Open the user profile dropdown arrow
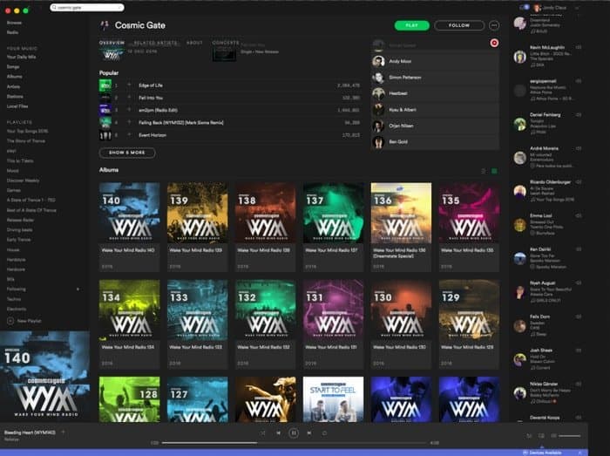The height and width of the screenshot is (456, 610). (577, 7)
